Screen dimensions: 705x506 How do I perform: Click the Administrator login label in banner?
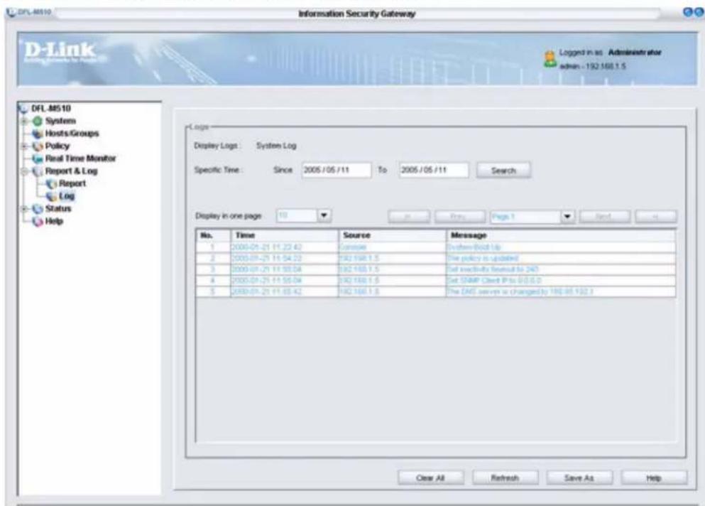click(x=635, y=53)
